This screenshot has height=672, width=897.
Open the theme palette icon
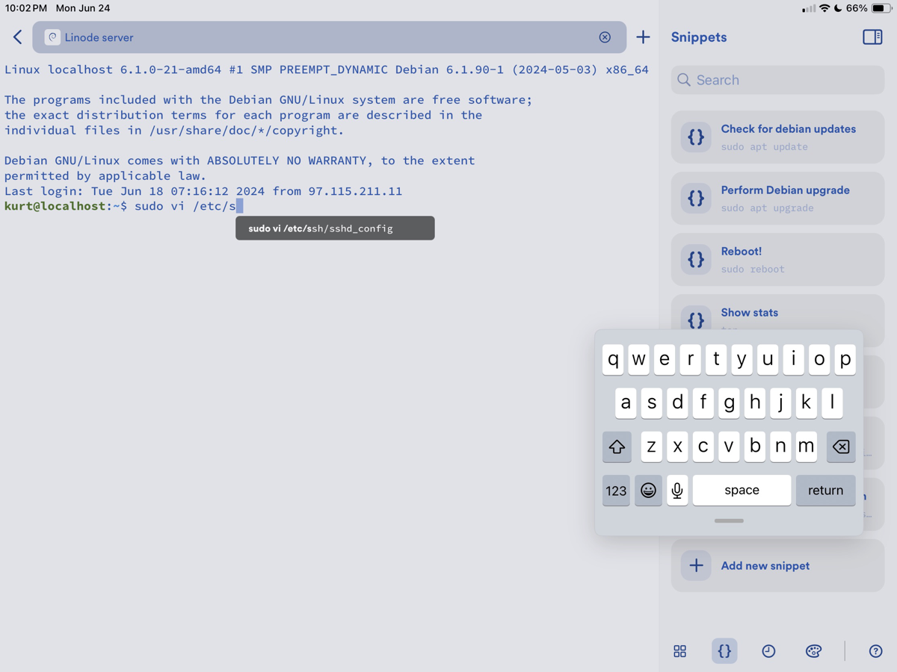(813, 651)
